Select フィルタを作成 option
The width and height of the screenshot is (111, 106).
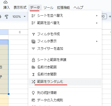65,34
